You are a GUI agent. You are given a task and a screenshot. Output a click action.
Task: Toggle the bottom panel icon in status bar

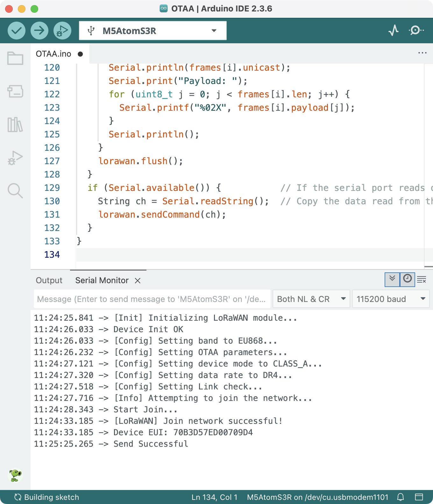tap(419, 497)
